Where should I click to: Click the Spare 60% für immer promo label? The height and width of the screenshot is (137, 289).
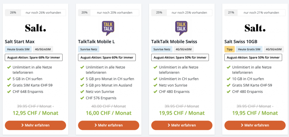coord(107,58)
